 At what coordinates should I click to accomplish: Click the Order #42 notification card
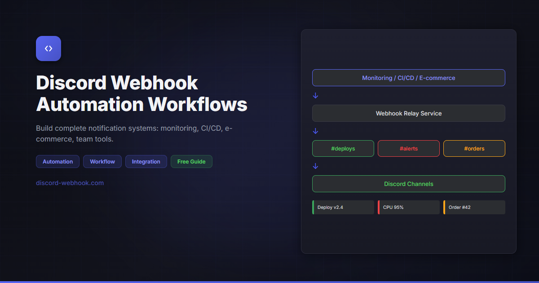pyautogui.click(x=474, y=207)
